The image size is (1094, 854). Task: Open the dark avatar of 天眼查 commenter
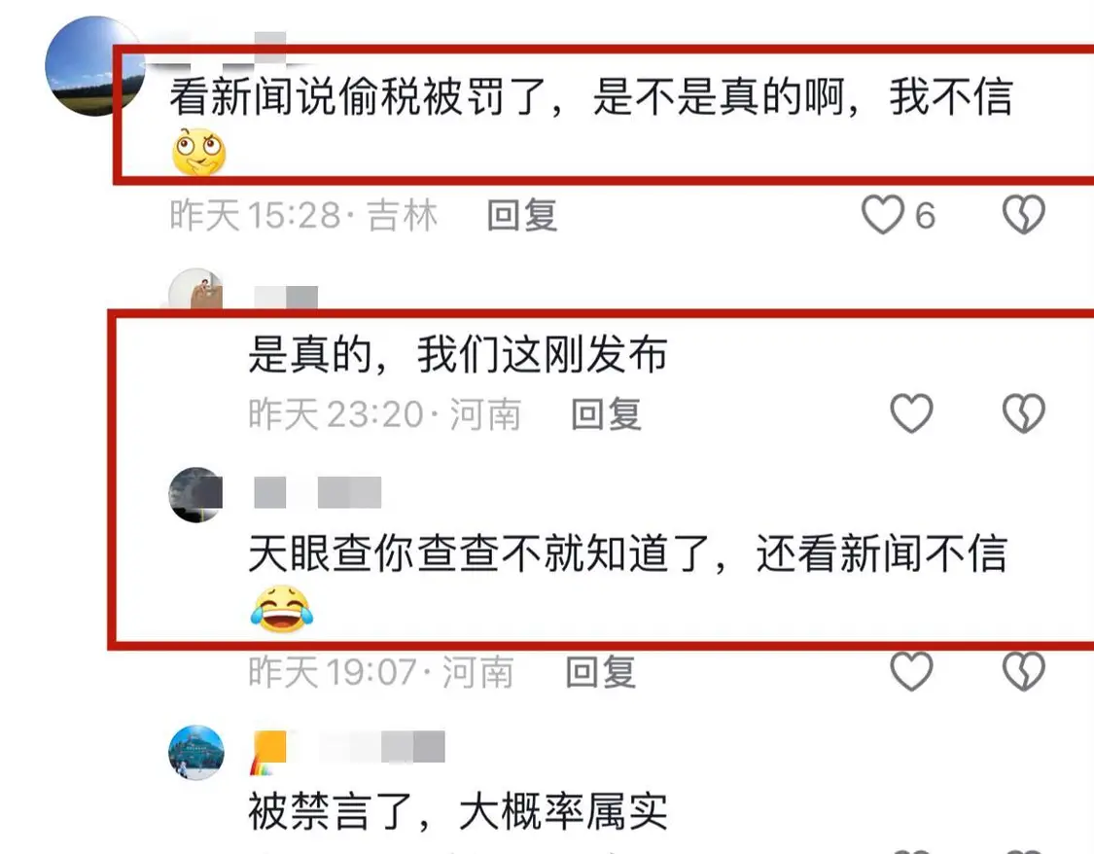point(196,494)
